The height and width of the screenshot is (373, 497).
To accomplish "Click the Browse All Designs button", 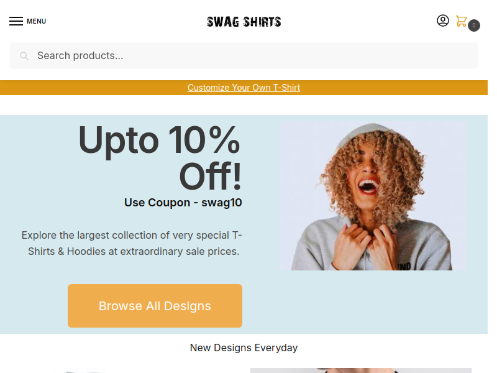I will click(x=155, y=306).
